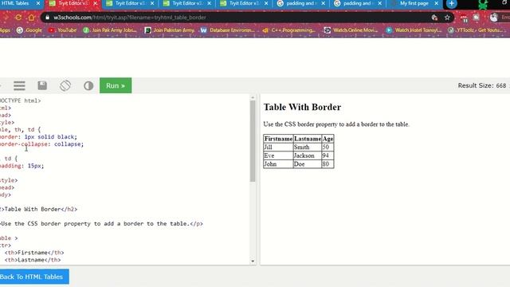Switch to the third Tryit Editor tab
Screen dimensions: 510x287
pyautogui.click(x=186, y=3)
